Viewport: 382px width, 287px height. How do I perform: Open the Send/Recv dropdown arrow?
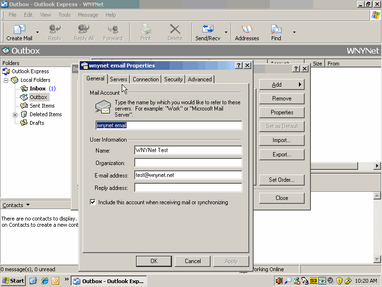pyautogui.click(x=226, y=32)
